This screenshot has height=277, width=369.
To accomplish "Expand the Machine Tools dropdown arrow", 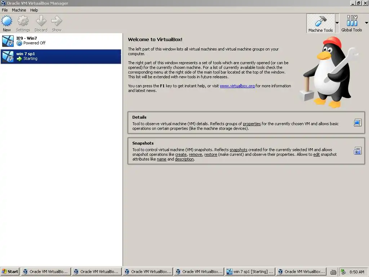I will coord(337,23).
